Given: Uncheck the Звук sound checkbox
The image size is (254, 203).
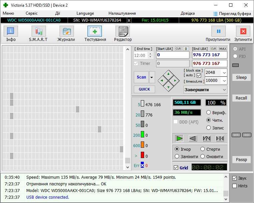Looking at the screenshot, I should pos(234,178).
